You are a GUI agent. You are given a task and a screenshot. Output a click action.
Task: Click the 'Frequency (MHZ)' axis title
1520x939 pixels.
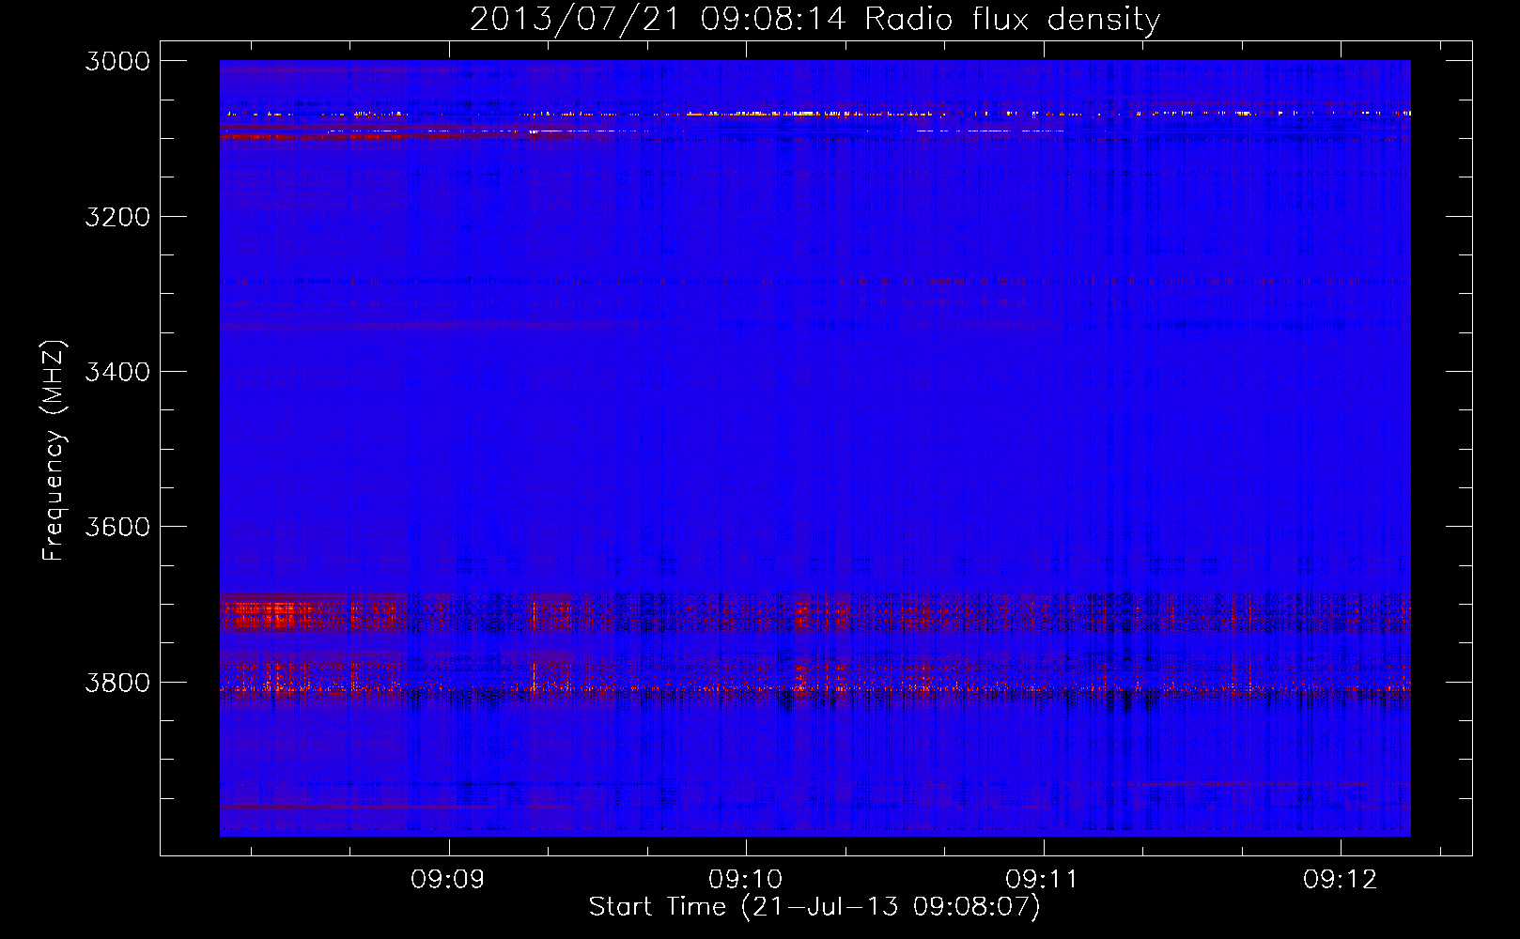(x=54, y=451)
